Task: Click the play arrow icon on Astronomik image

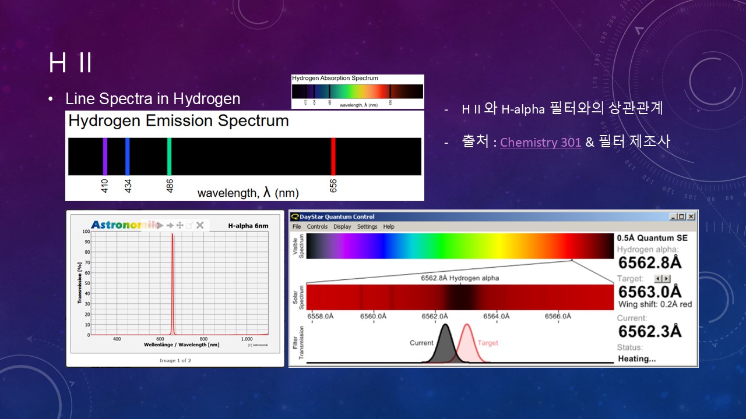Action: [161, 225]
